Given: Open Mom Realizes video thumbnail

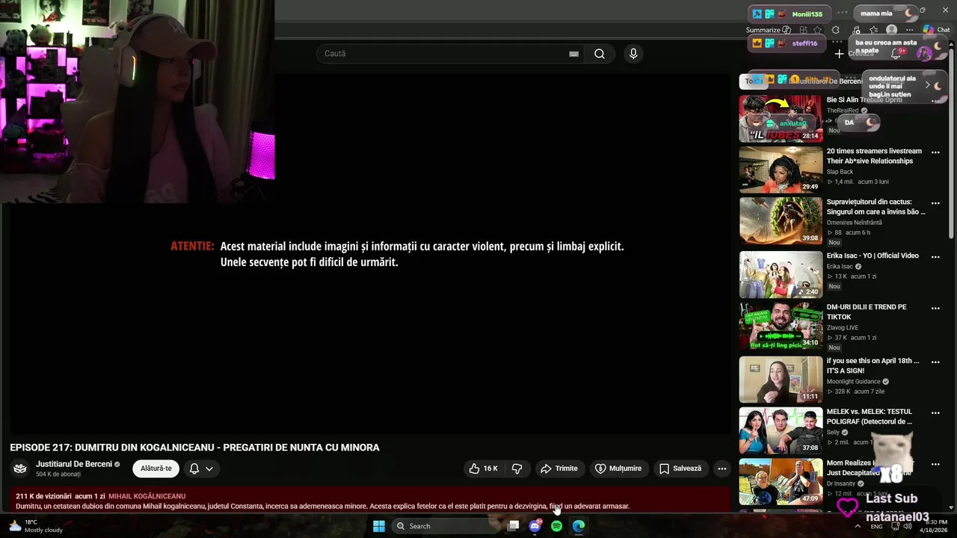Looking at the screenshot, I should [781, 482].
